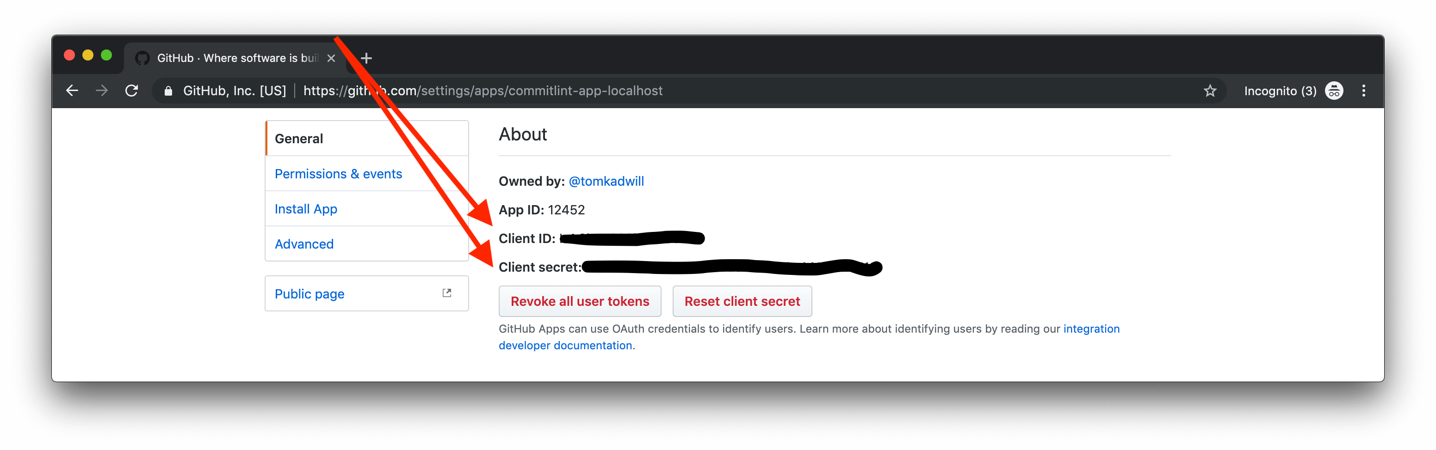
Task: Close the GitHub browser tab
Action: pyautogui.click(x=331, y=58)
